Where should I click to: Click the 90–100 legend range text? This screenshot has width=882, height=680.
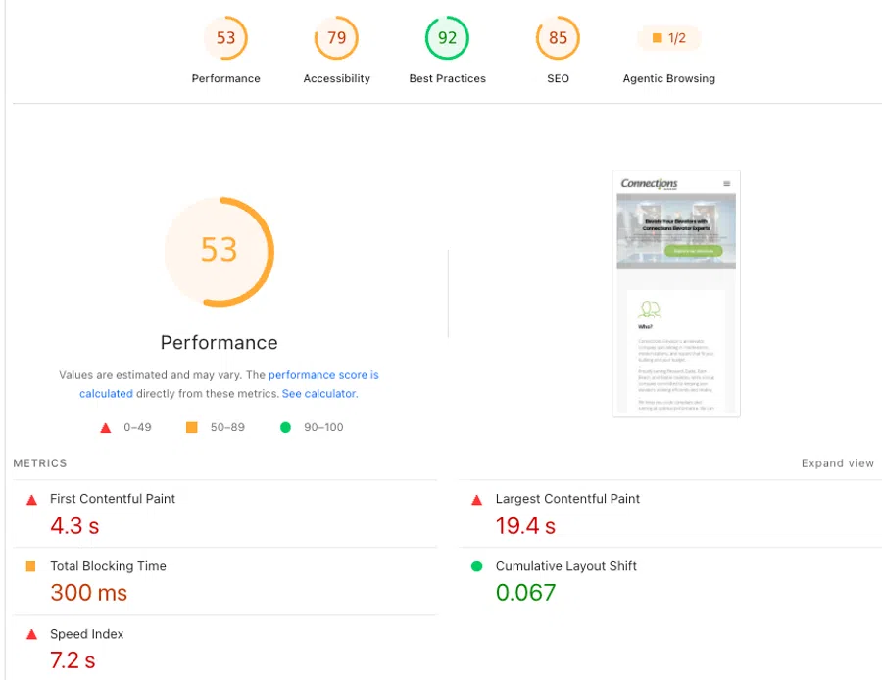[323, 427]
